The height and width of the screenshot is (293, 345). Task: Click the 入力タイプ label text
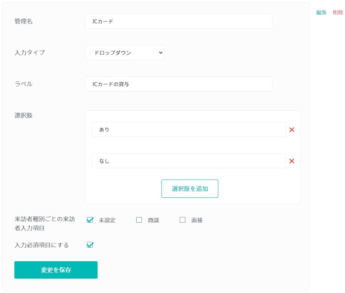pos(30,53)
